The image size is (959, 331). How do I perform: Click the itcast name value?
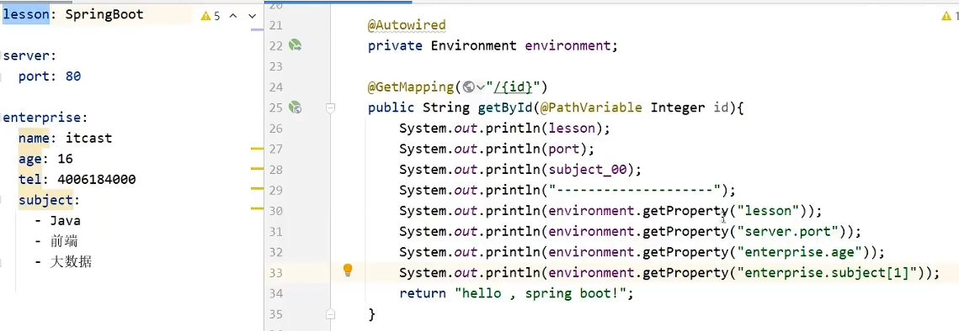(88, 139)
